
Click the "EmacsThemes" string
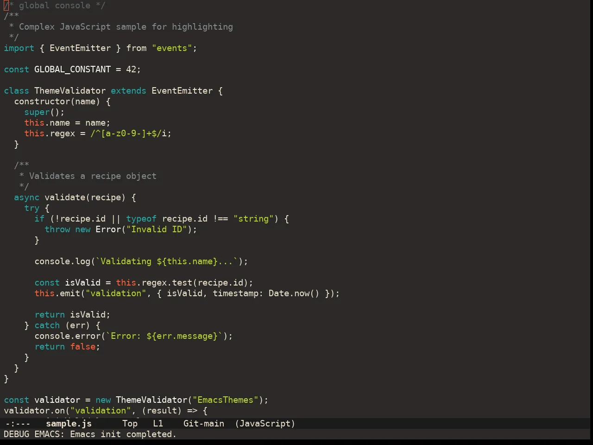(225, 400)
